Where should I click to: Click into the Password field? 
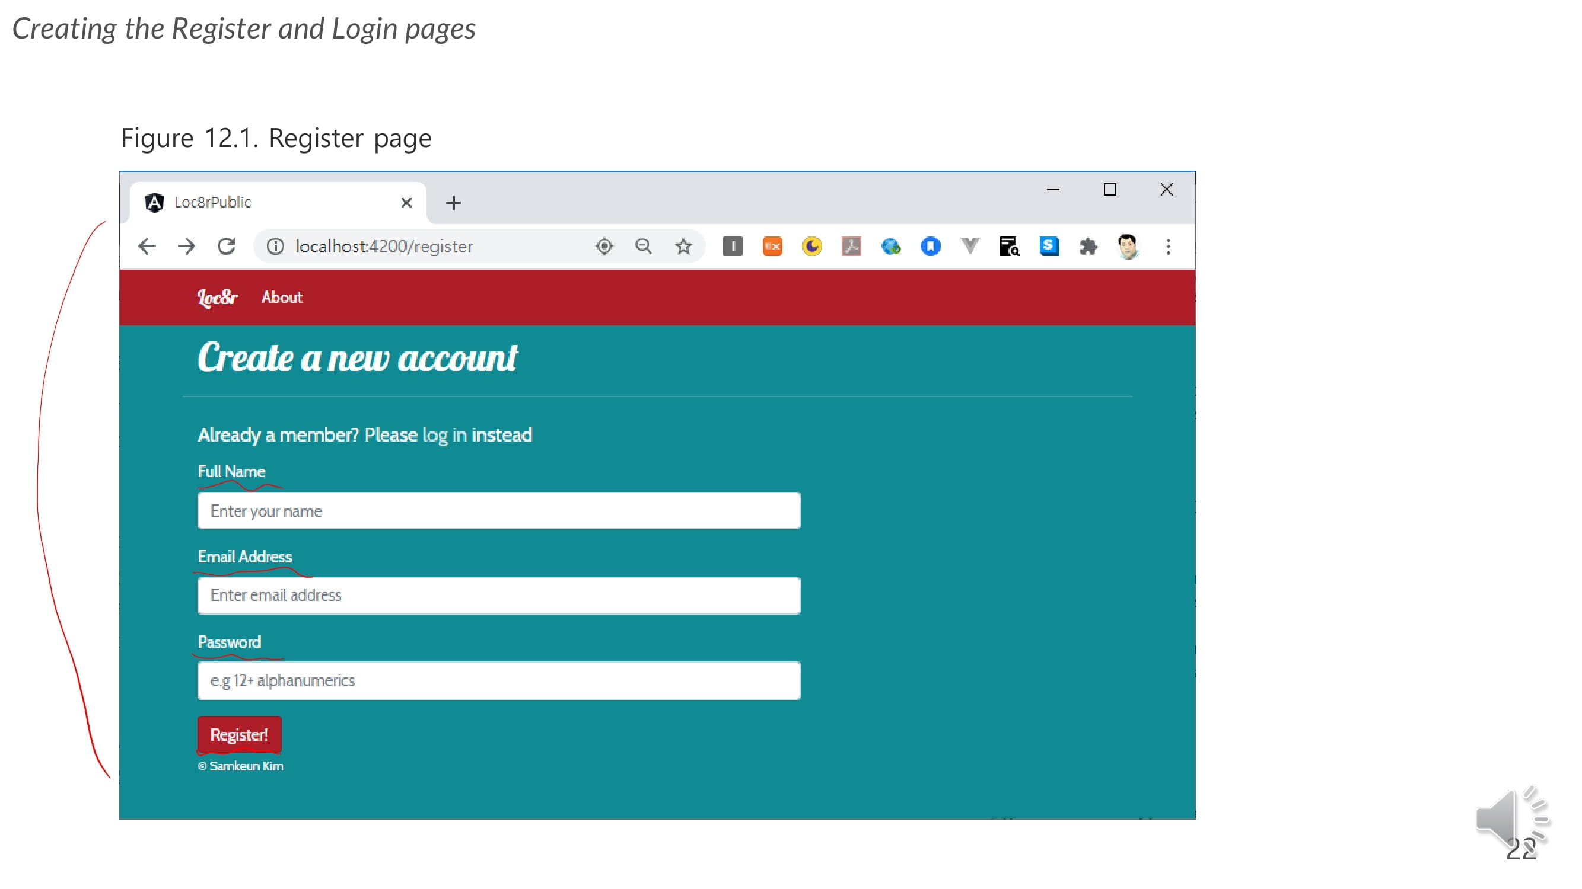499,681
